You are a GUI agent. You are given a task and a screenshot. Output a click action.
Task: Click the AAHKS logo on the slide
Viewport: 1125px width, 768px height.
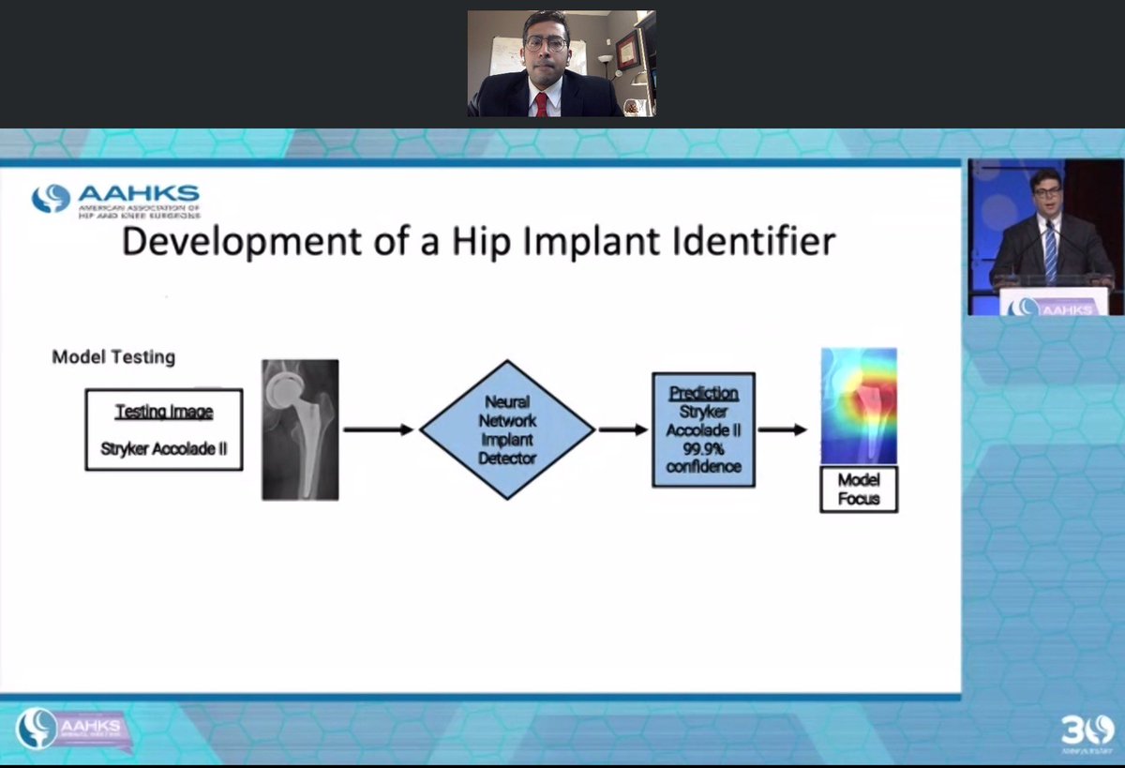pyautogui.click(x=114, y=200)
